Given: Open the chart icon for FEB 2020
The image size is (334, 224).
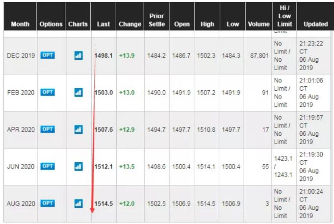Looking at the screenshot, I should pyautogui.click(x=78, y=93).
